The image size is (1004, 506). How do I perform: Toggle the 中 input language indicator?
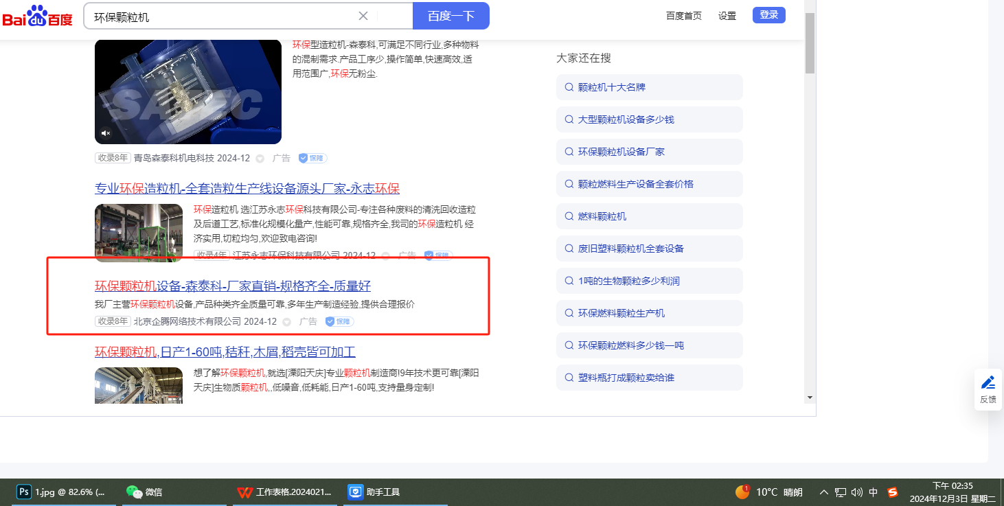(874, 492)
